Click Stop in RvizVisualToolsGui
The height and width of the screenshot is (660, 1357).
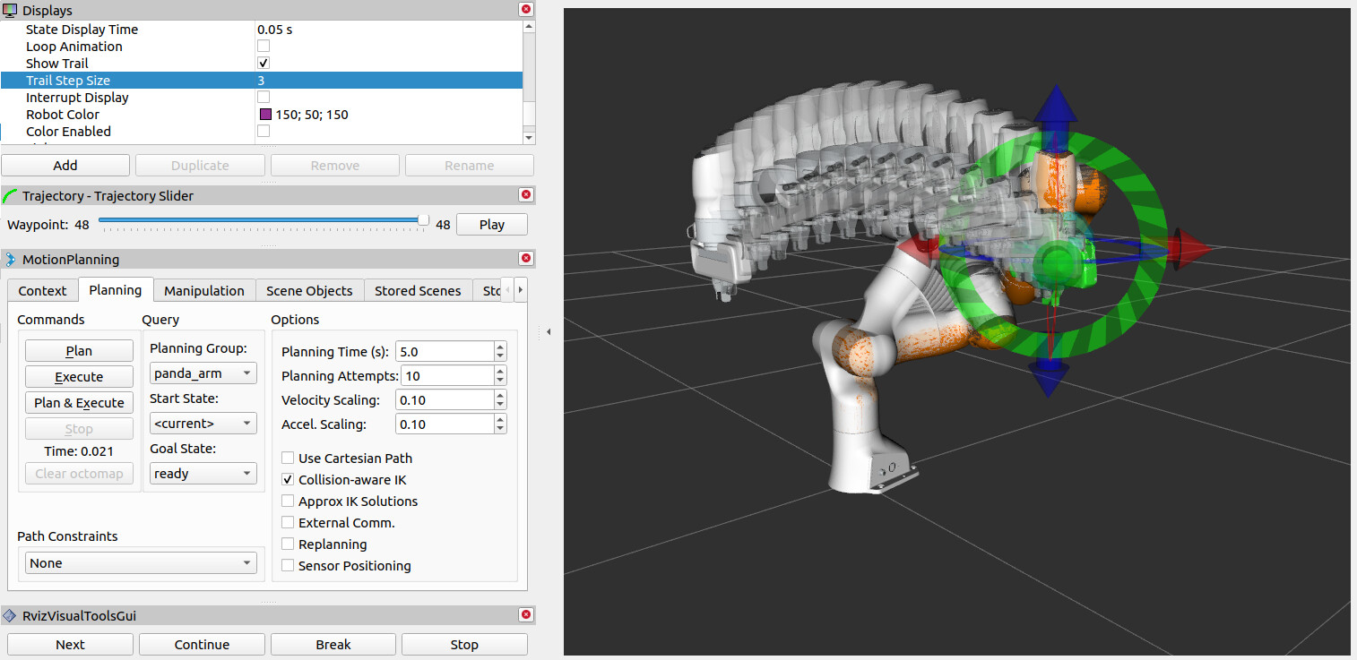click(464, 644)
